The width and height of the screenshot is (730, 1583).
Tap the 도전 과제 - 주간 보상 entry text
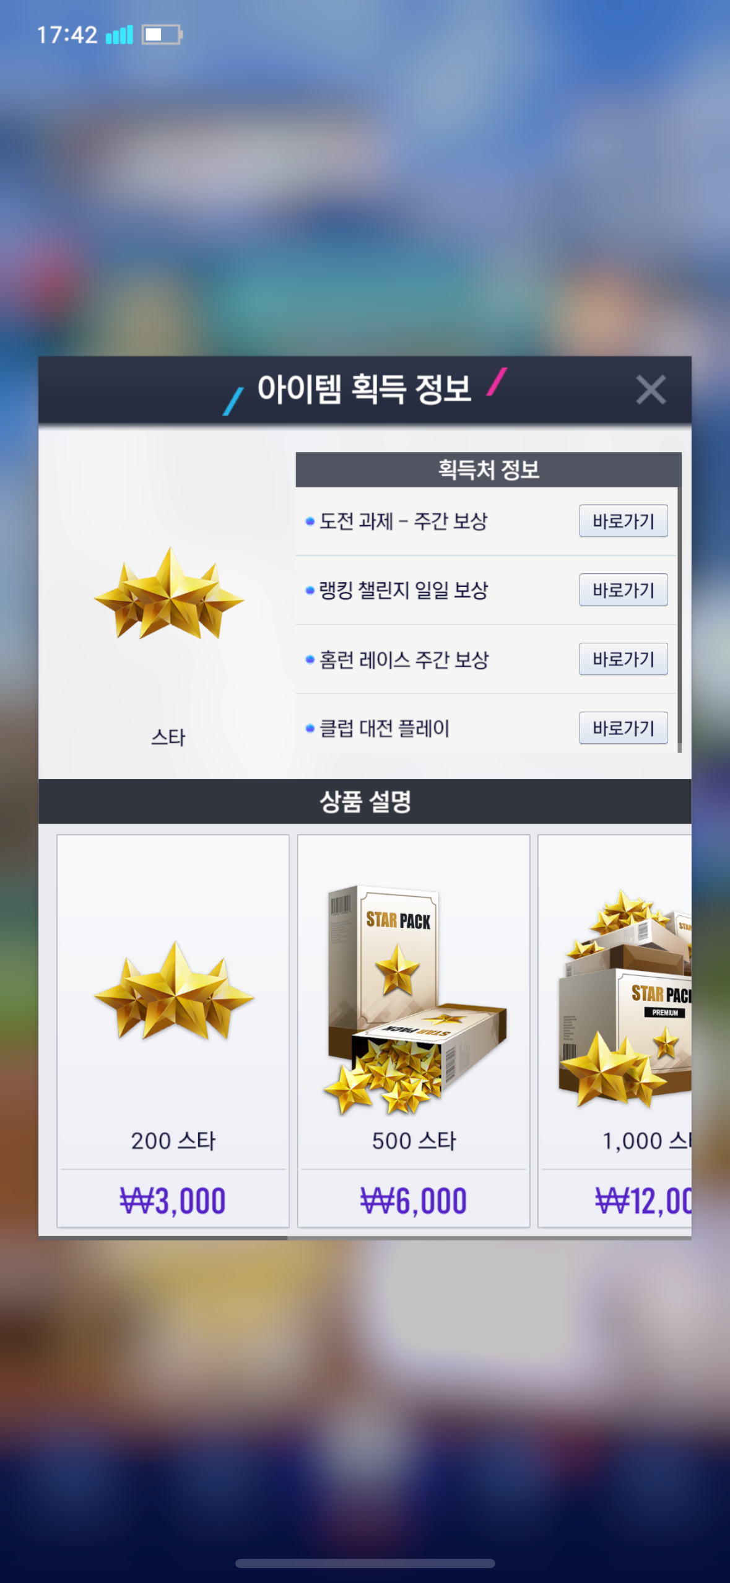point(403,521)
